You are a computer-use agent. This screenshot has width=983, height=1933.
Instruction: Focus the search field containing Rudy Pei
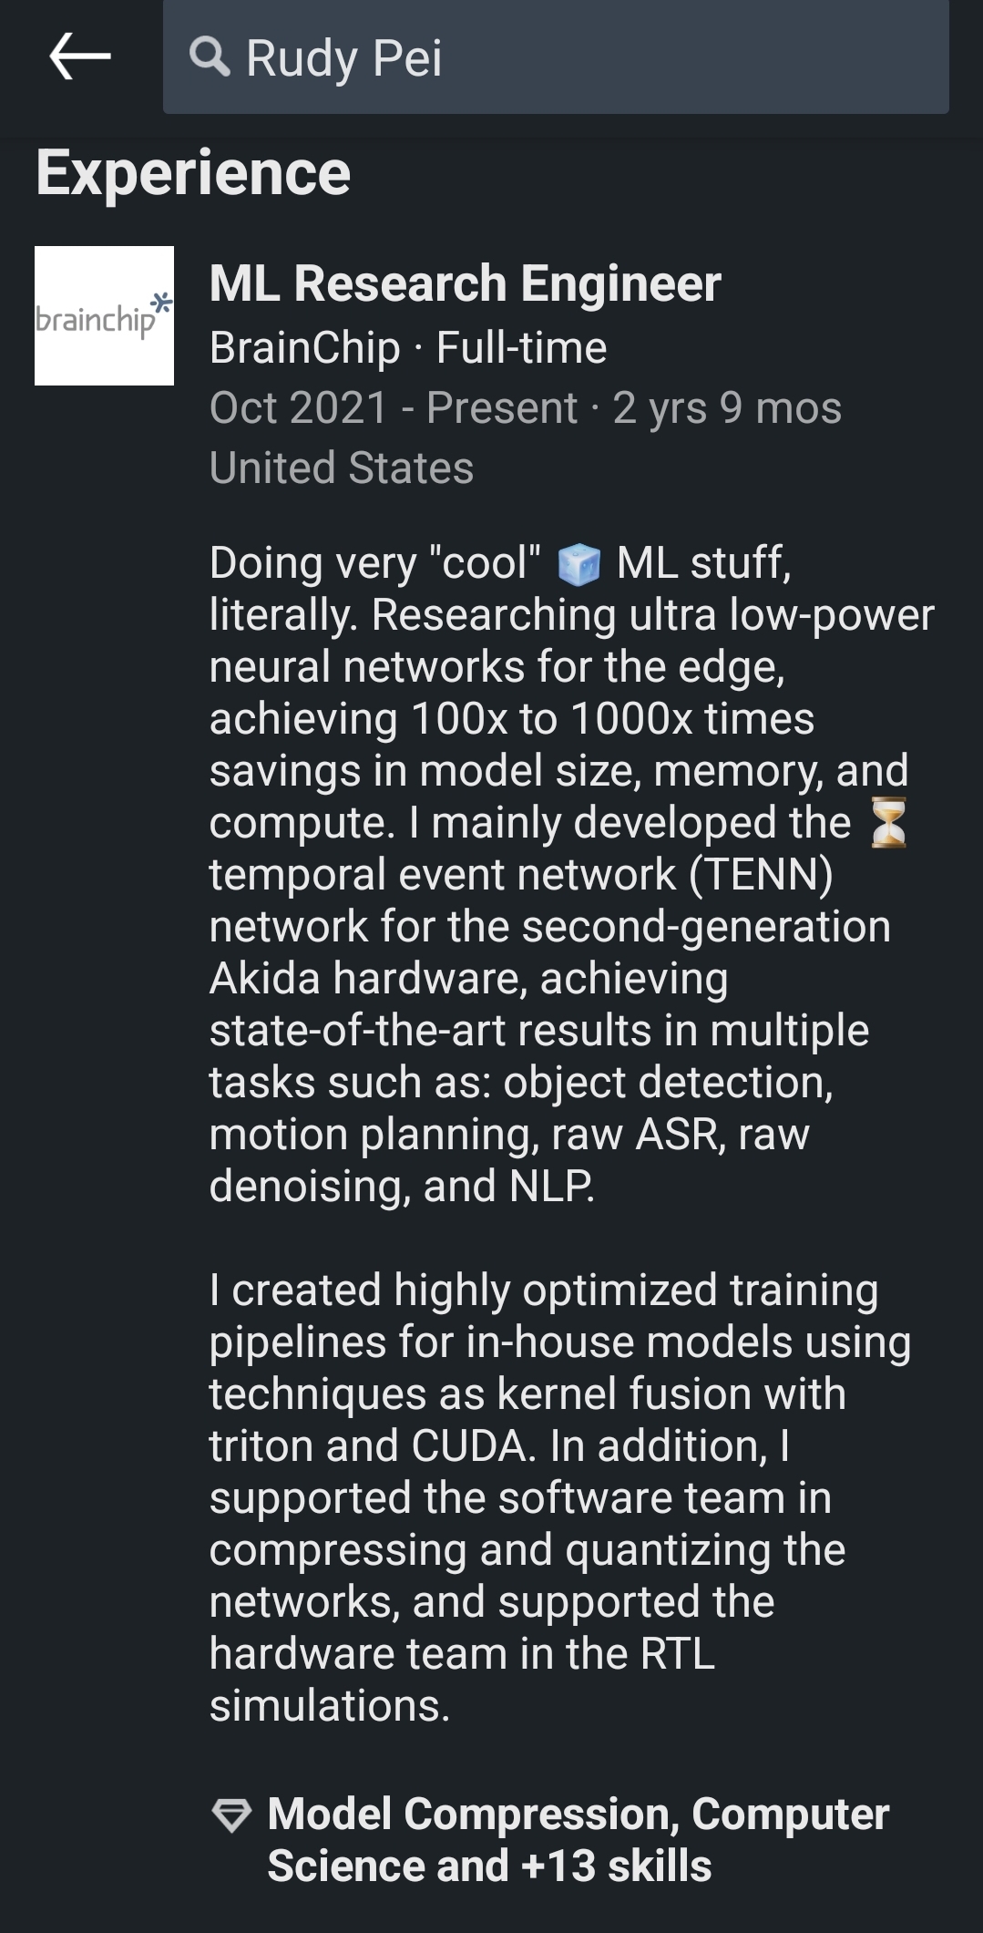tap(583, 57)
